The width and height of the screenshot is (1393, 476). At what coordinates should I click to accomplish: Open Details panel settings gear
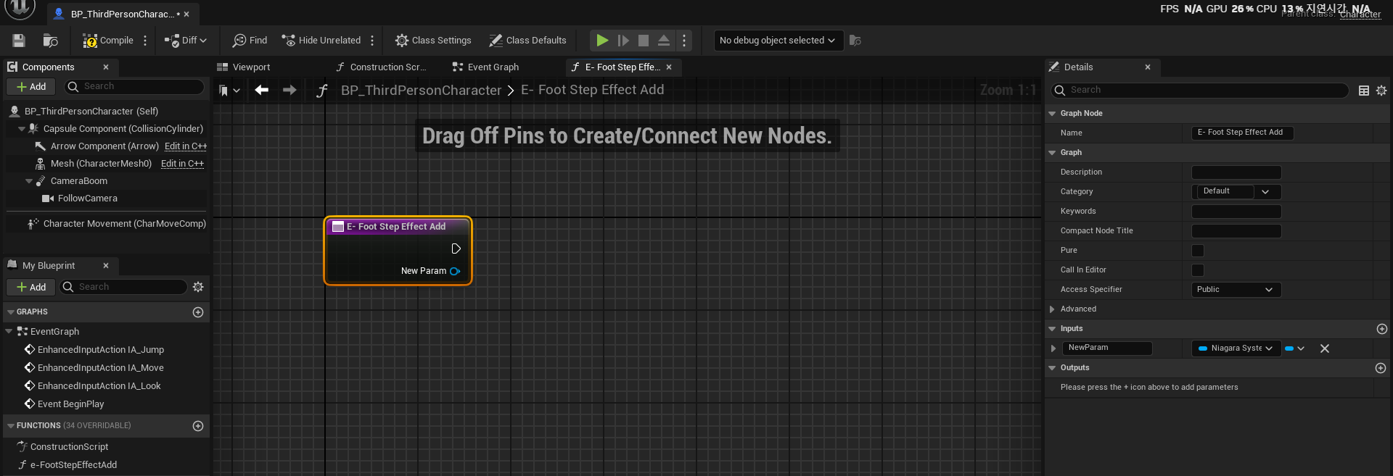(x=1381, y=91)
